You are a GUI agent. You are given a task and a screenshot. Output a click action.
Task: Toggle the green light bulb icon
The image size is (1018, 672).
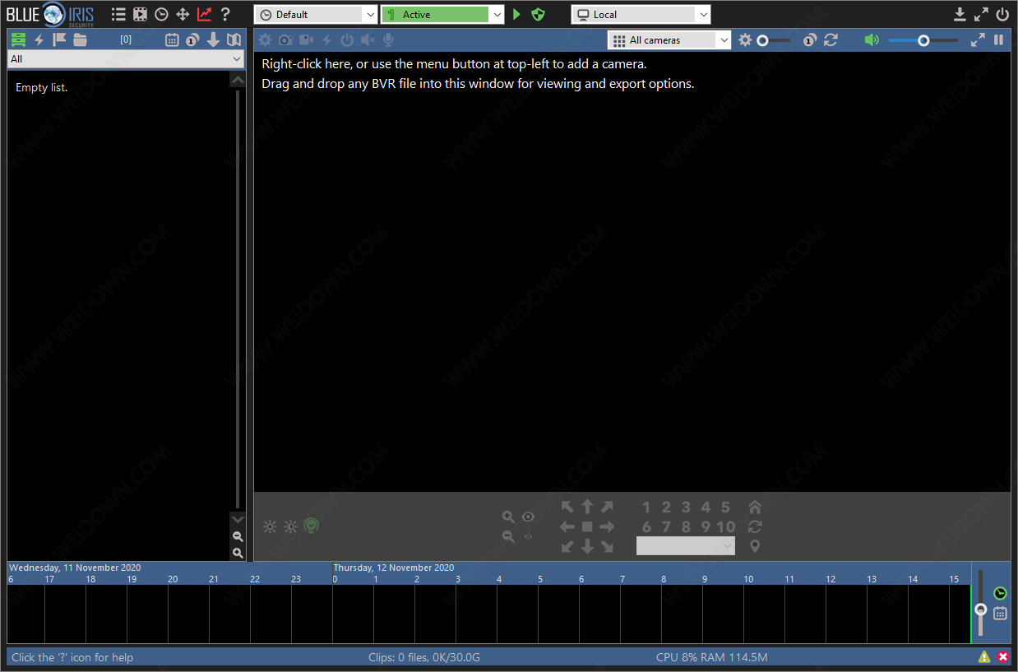pos(311,526)
